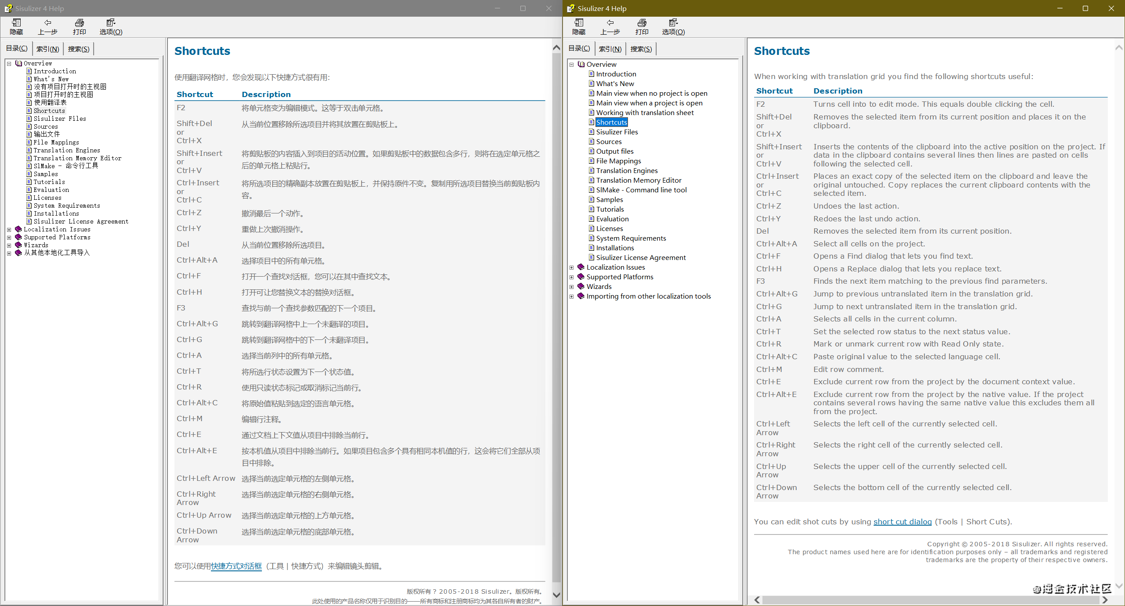Expand Supported Platforms in left window tree

tap(9, 238)
